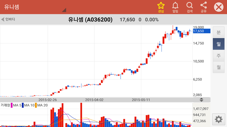
Task: Open the 알림 bell alerts
Action: [175, 7]
